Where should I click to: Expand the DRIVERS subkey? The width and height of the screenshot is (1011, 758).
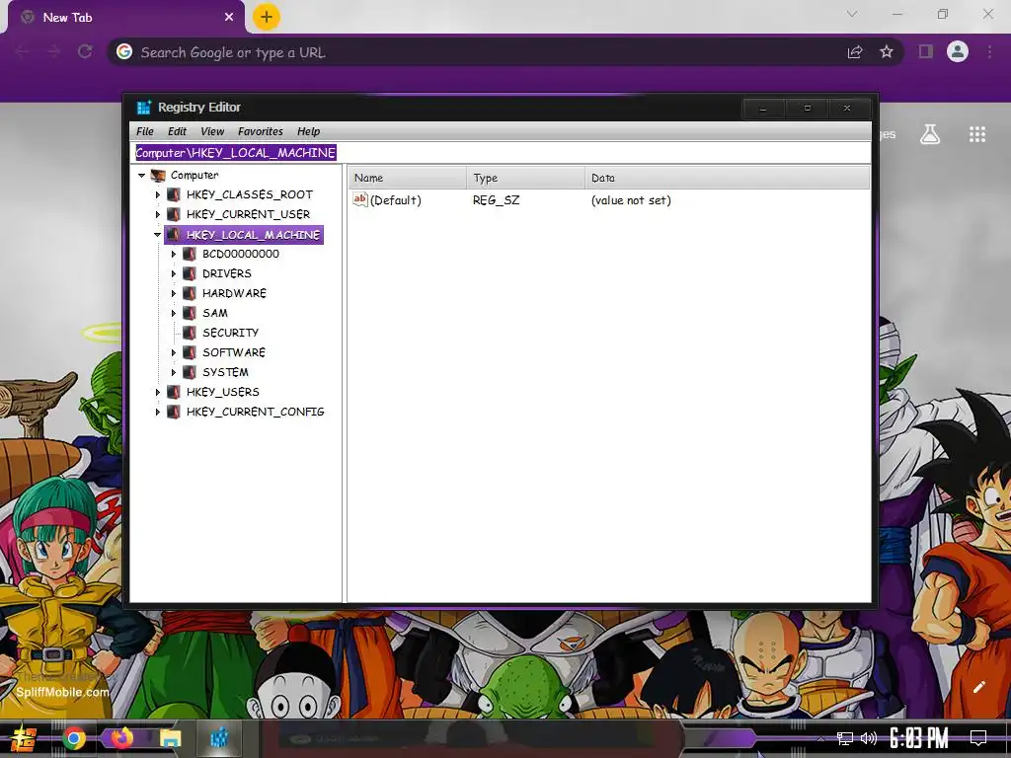174,274
